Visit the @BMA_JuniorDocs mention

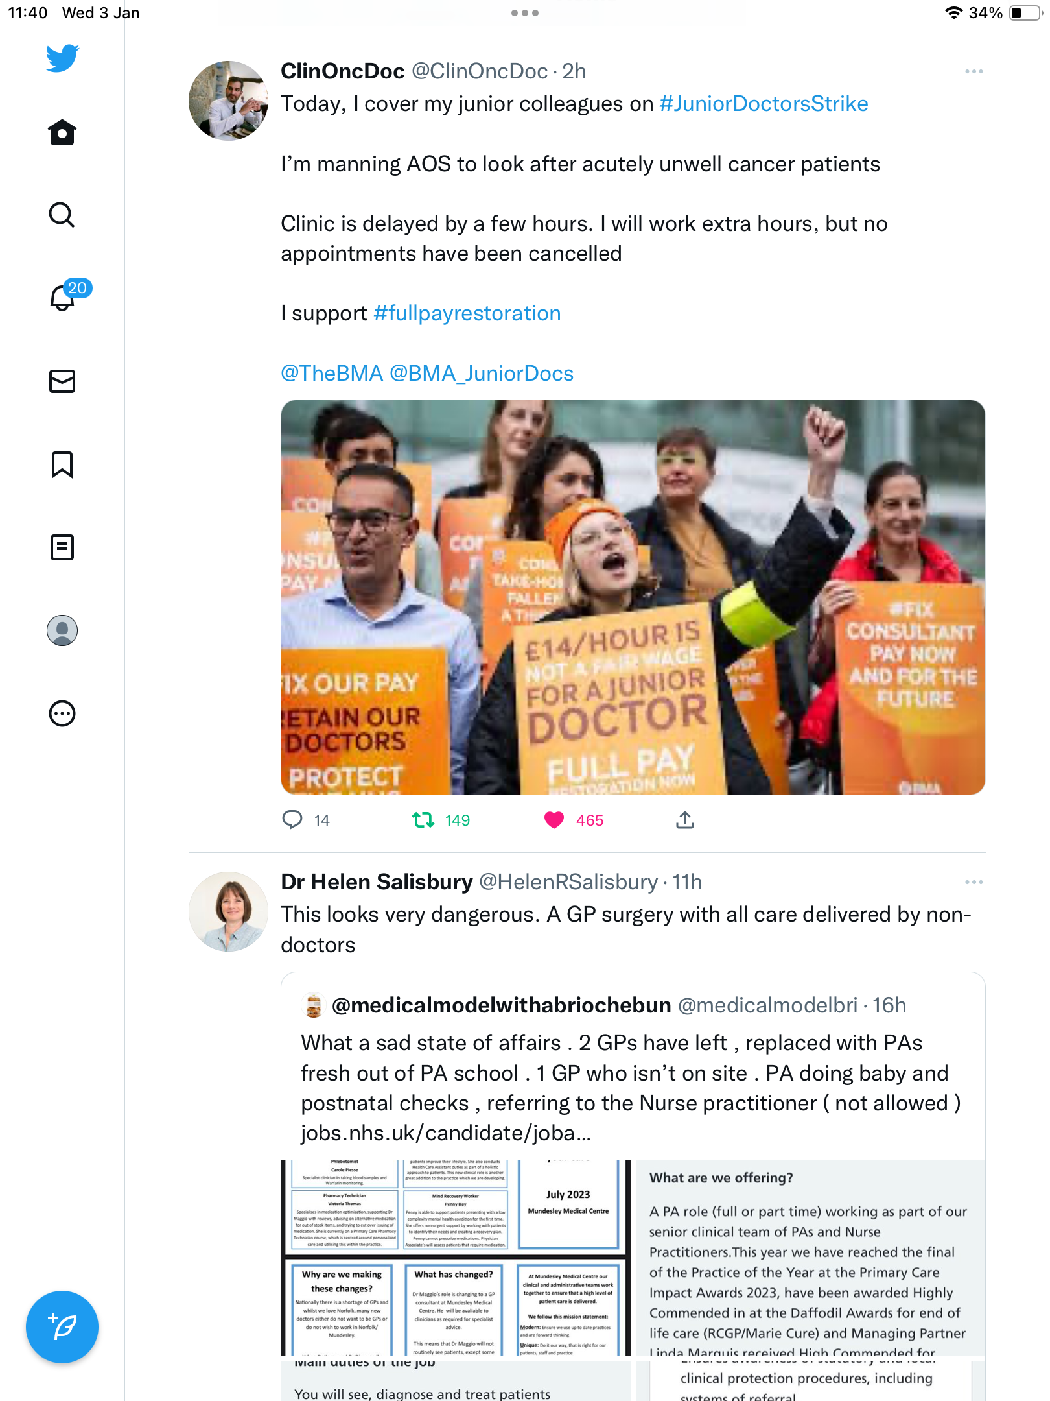click(482, 374)
